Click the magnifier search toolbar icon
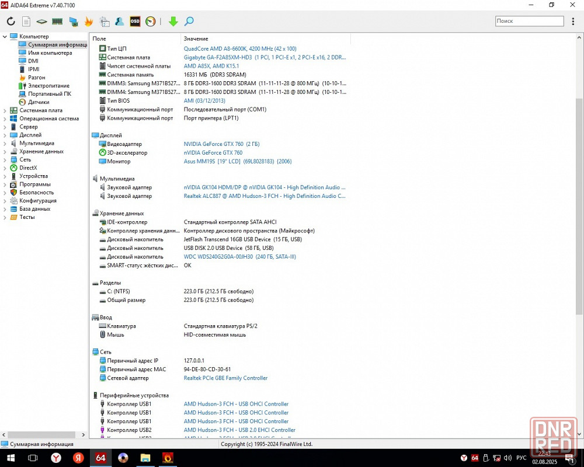This screenshot has height=467, width=584. tap(189, 21)
